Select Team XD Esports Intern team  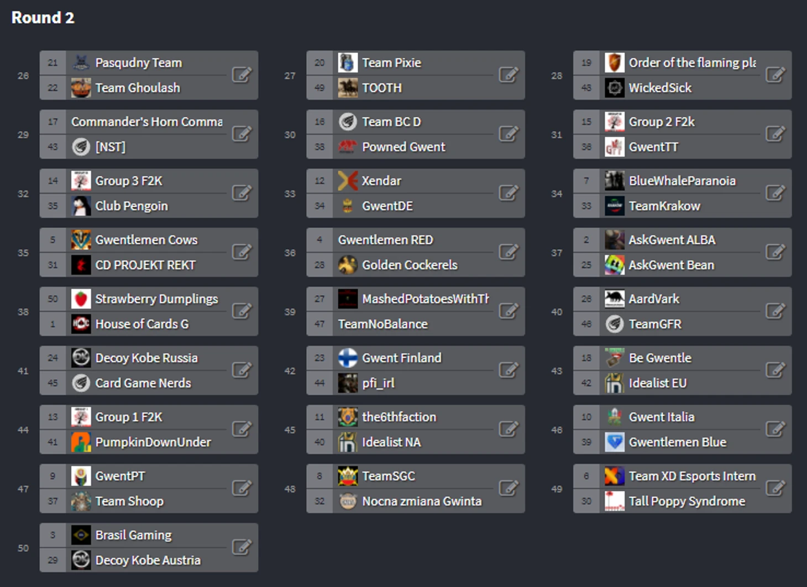tap(693, 476)
